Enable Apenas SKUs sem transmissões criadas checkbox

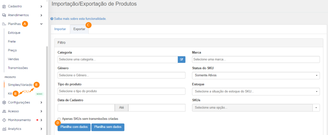59,119
